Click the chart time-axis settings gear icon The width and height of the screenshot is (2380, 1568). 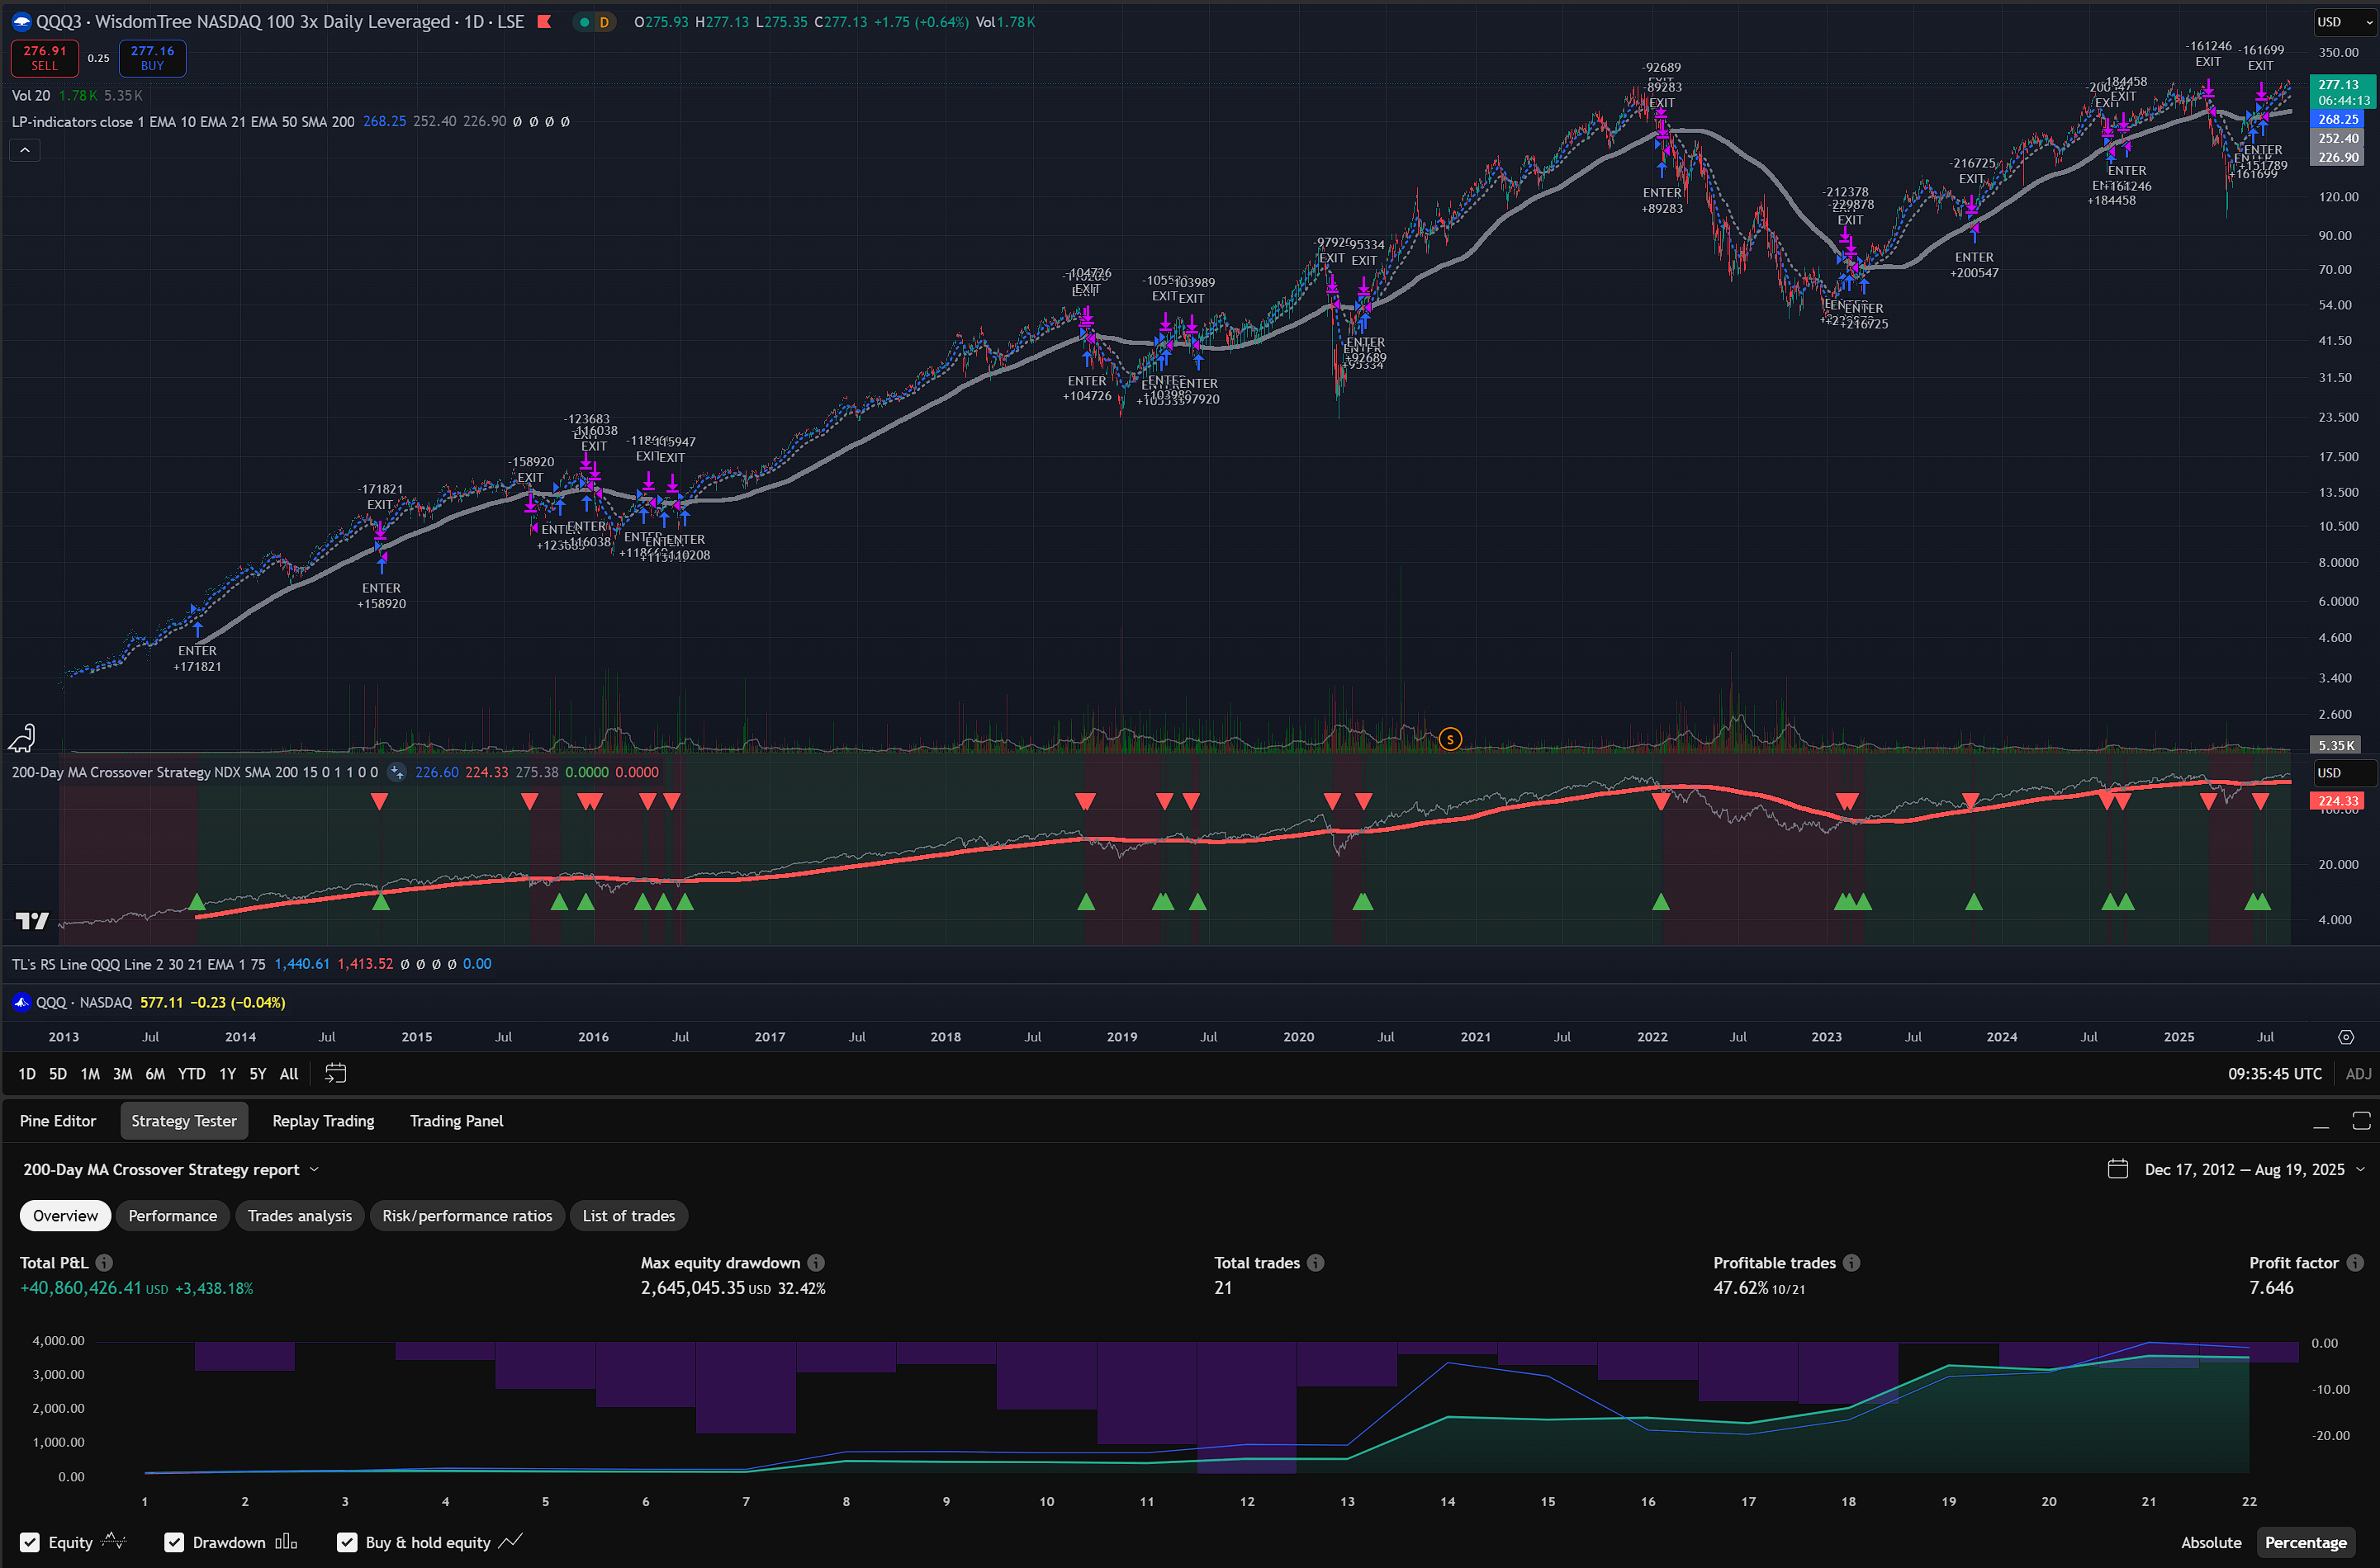[x=2345, y=1037]
